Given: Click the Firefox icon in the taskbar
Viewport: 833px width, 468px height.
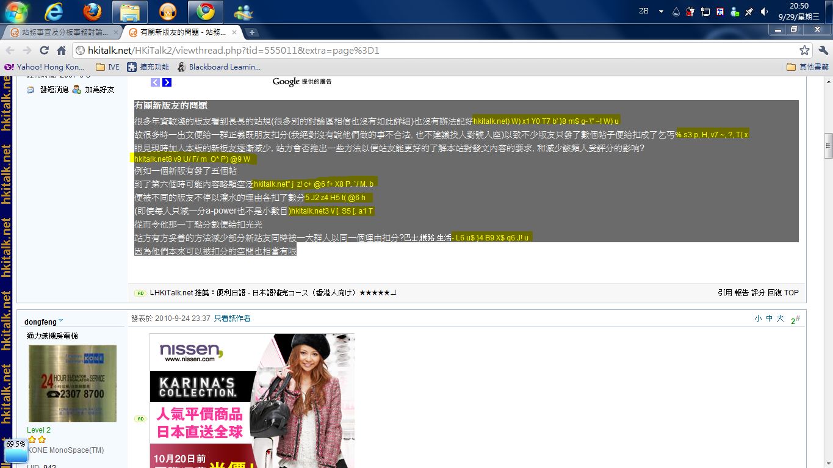Looking at the screenshot, I should [92, 11].
